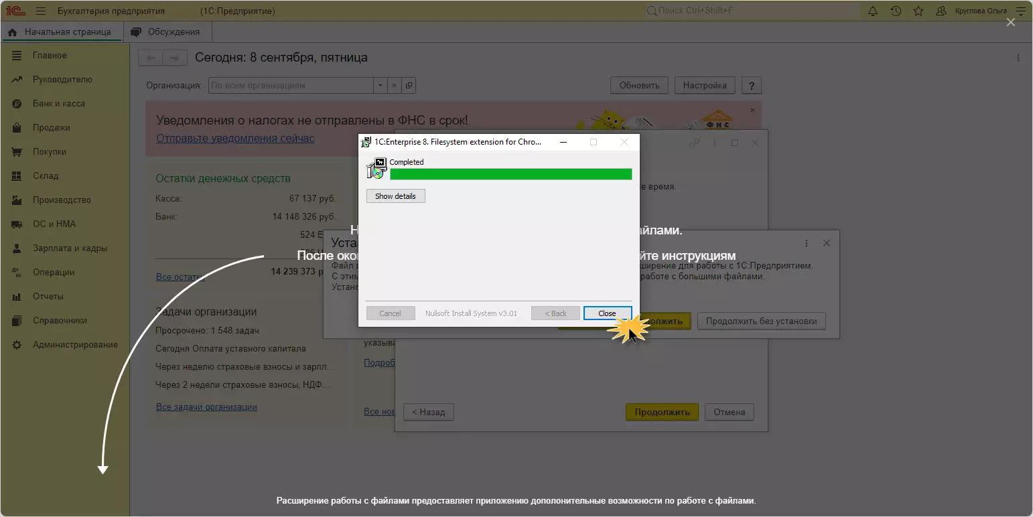Click Продолжить next to the Отмена button
Image resolution: width=1033 pixels, height=517 pixels.
(662, 412)
